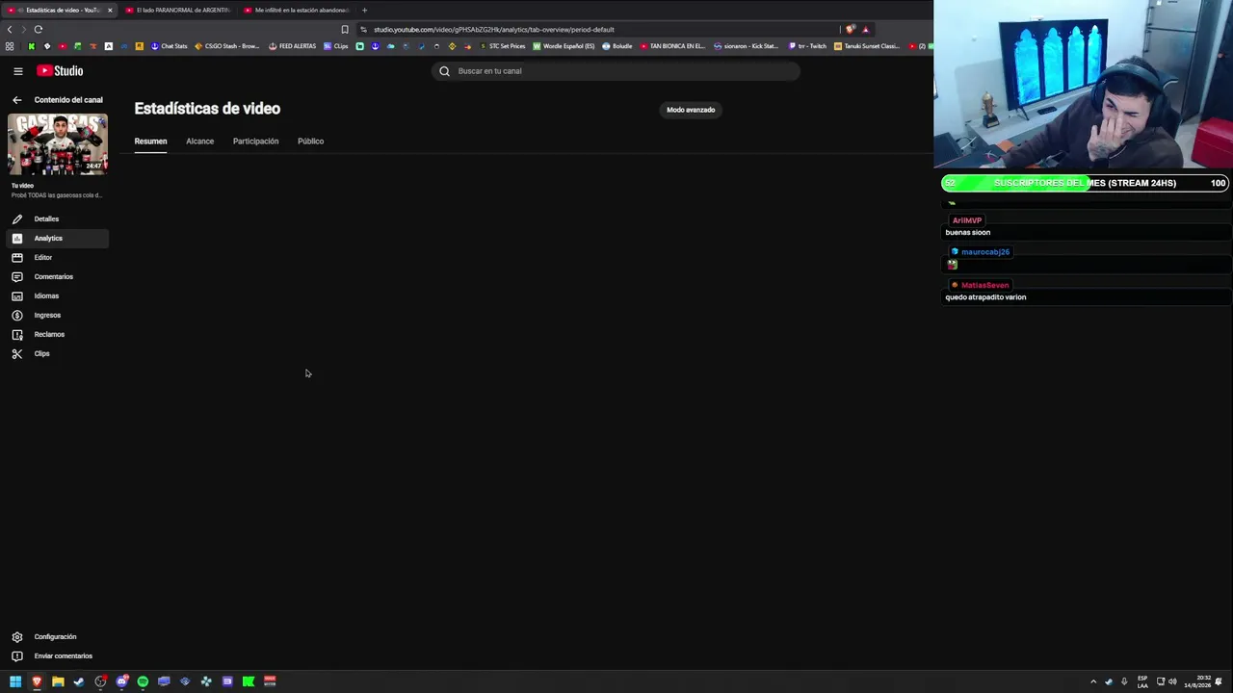Open the trr - Twitch bookmark
The image size is (1233, 693).
click(807, 46)
